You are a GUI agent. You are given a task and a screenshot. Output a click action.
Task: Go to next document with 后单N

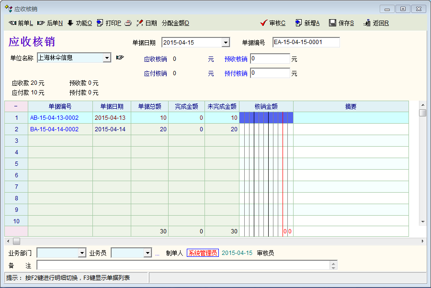[x=50, y=23]
